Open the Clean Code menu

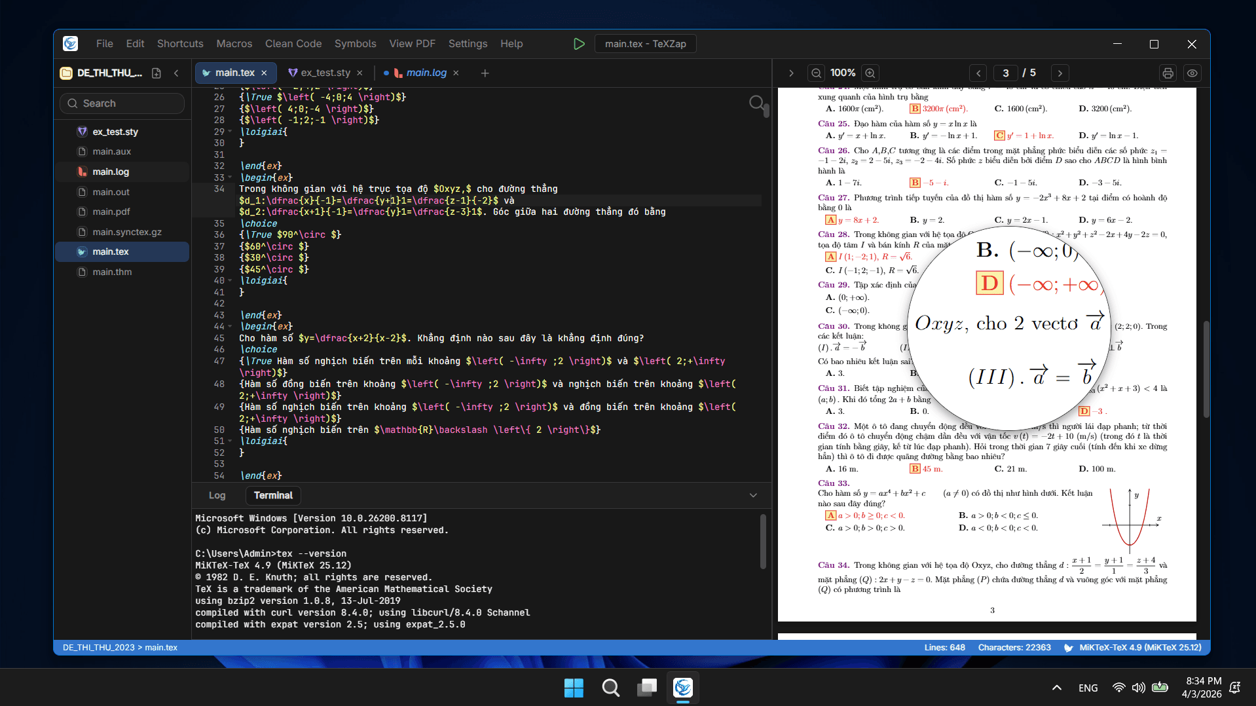pyautogui.click(x=293, y=44)
